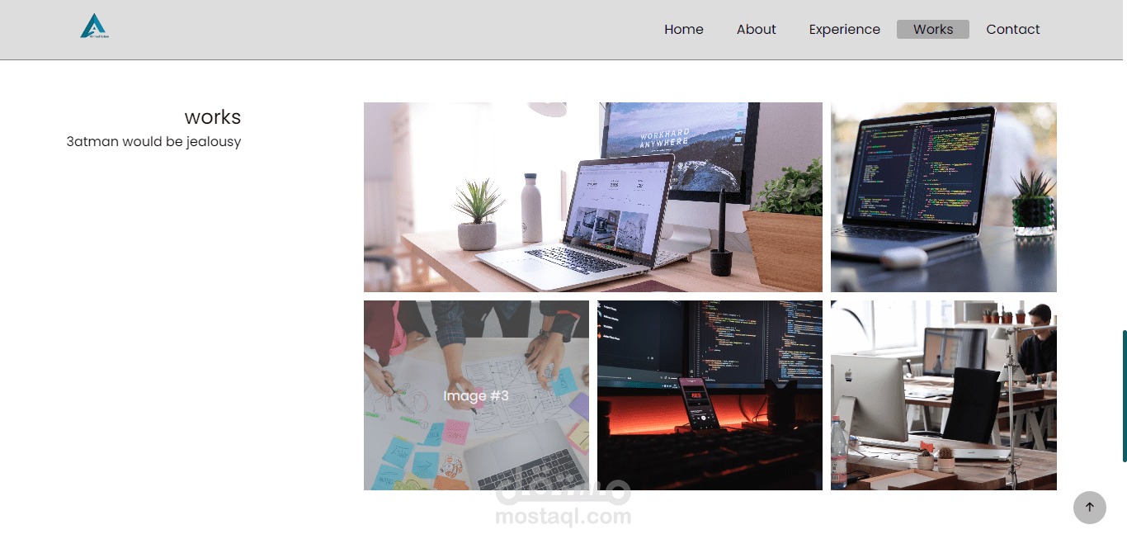Screen dimensions: 1127x539
Task: Navigate to the Experience section
Action: [844, 29]
